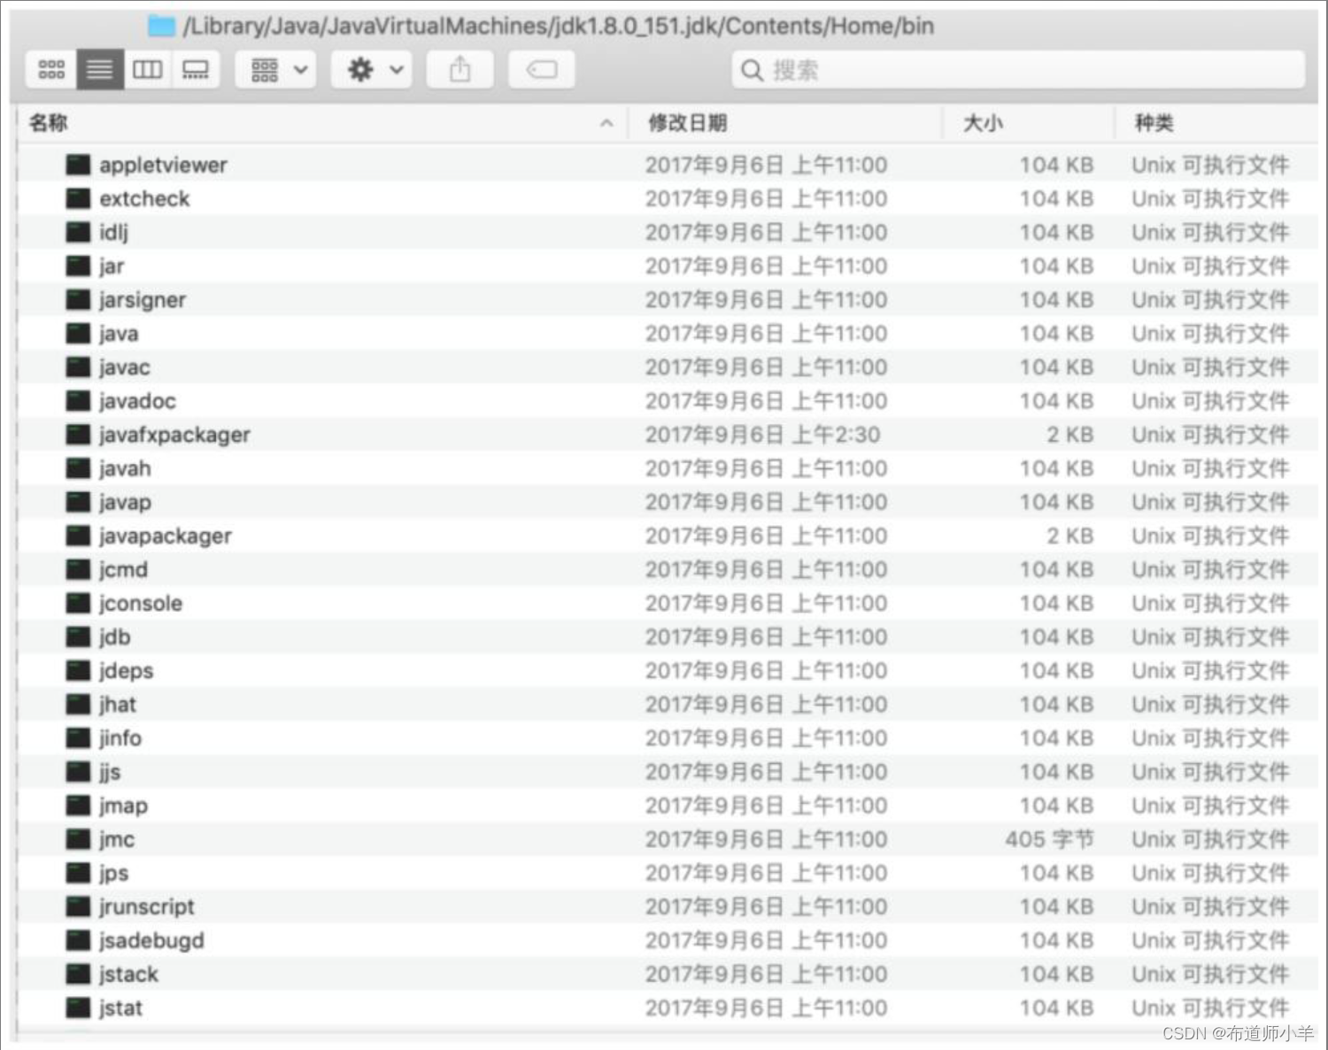Click the folder icon in title path
1328x1050 pixels.
tap(161, 26)
